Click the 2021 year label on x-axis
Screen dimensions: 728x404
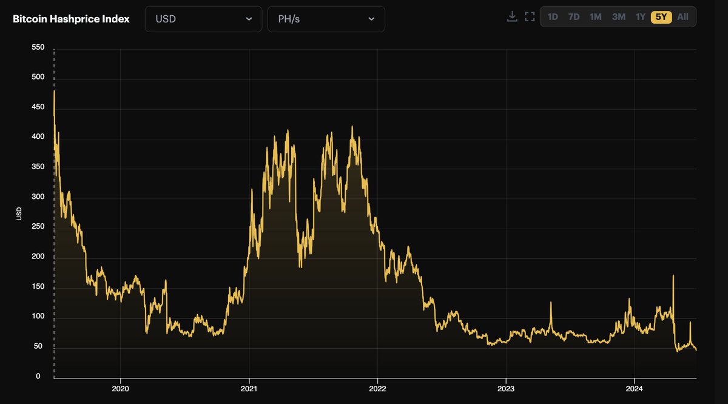point(249,389)
